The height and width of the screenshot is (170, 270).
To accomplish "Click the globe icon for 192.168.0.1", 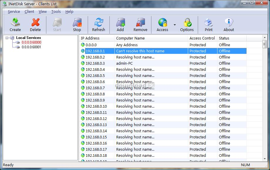I will (83, 51).
